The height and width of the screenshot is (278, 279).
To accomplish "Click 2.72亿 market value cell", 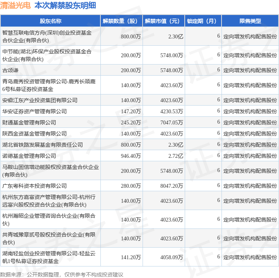I will tap(176, 156).
